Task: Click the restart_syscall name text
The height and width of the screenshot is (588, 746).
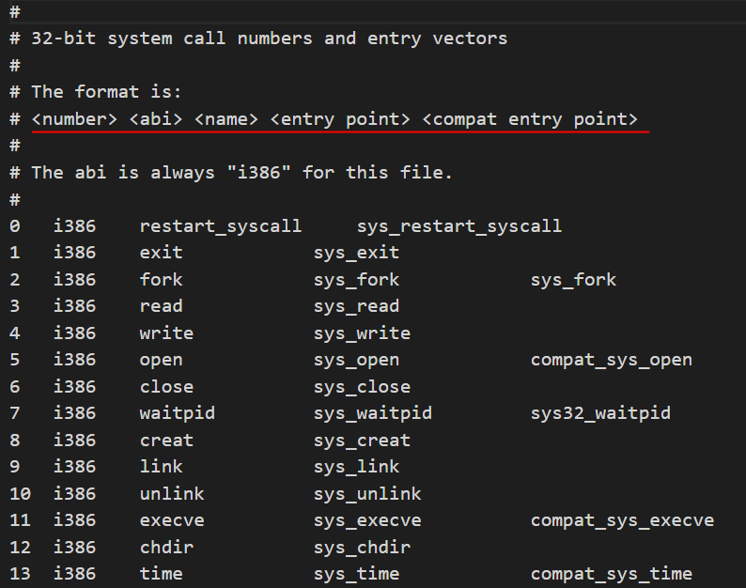Action: pyautogui.click(x=221, y=225)
